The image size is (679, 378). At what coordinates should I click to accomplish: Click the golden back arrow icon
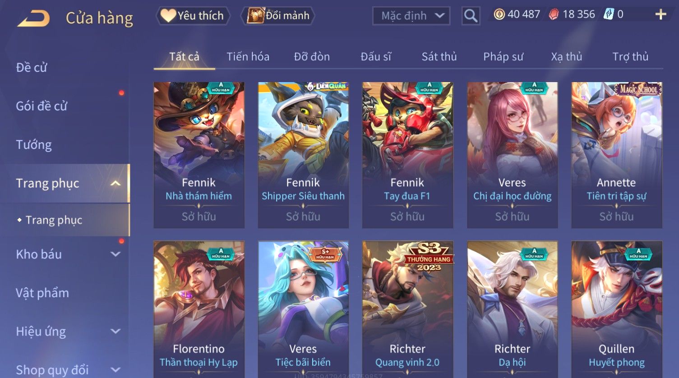point(34,18)
